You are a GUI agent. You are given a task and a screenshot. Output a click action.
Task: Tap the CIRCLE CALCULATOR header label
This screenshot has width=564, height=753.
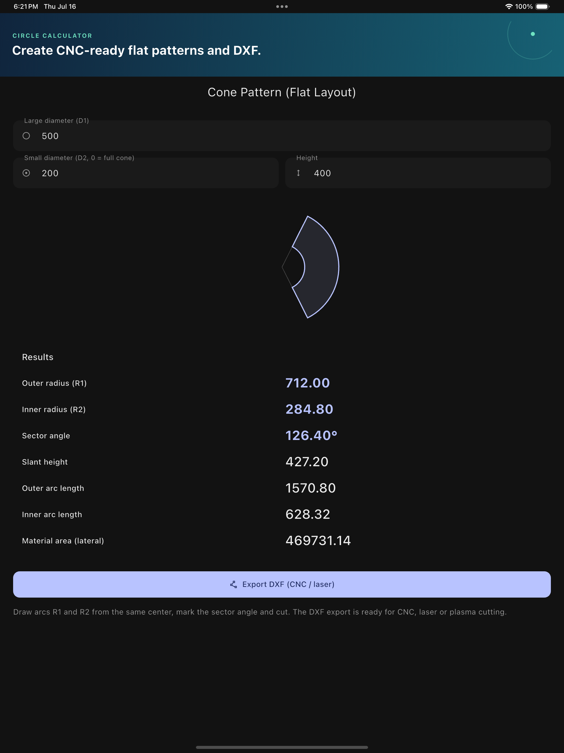point(52,36)
